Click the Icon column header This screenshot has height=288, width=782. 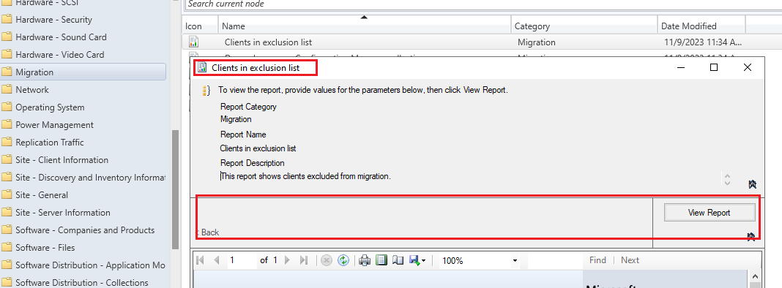point(201,26)
